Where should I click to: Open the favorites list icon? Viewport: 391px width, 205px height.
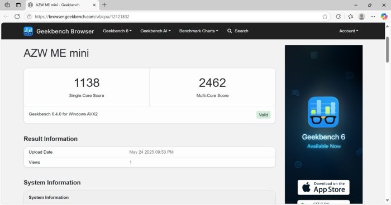point(351,17)
